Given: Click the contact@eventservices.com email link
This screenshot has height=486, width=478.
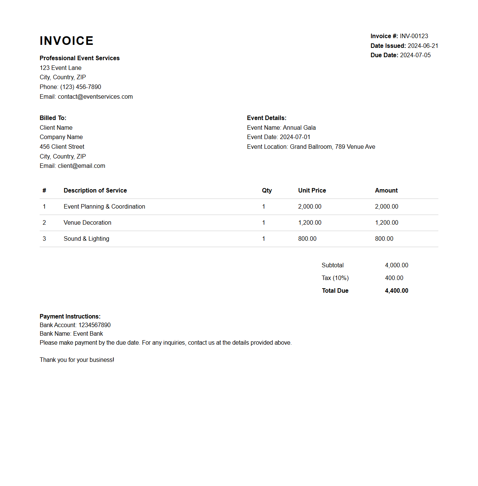Looking at the screenshot, I should click(x=95, y=96).
